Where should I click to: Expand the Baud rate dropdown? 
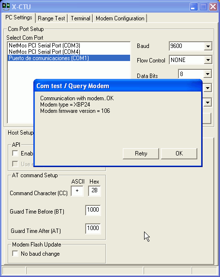tap(208, 46)
